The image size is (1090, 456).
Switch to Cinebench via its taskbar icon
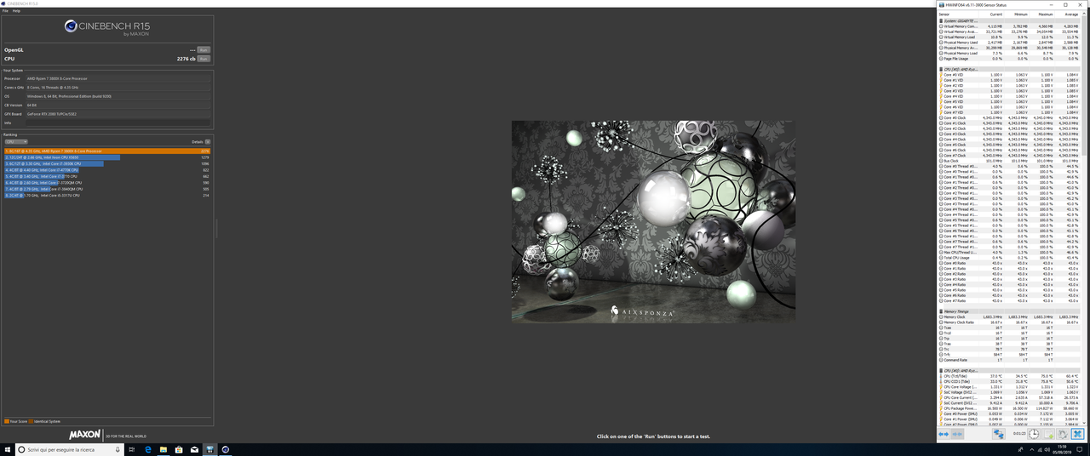[226, 449]
